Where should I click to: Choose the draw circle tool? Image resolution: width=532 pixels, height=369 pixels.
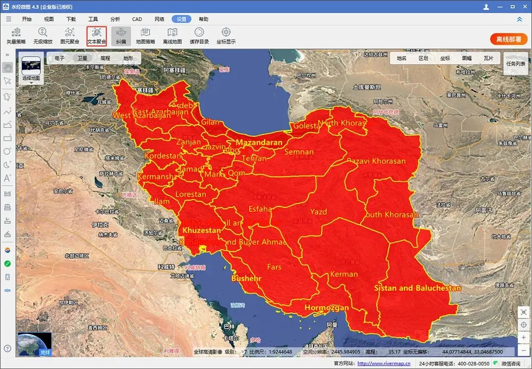[x=7, y=151]
